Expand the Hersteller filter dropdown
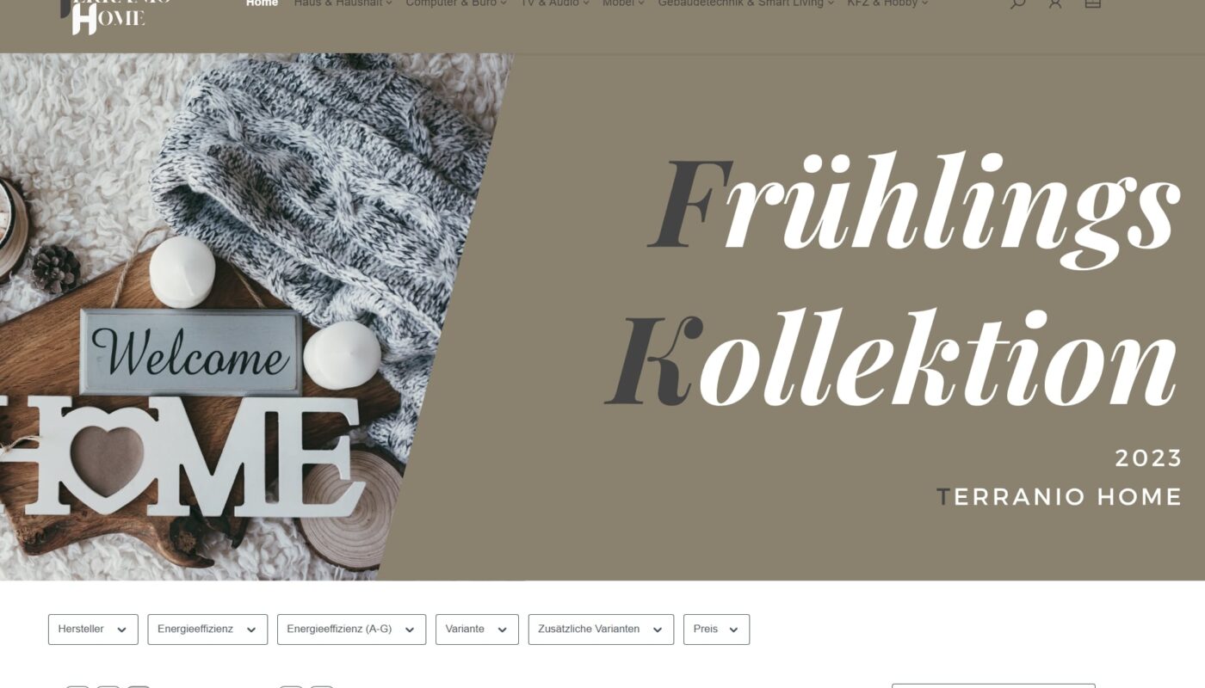 pos(93,630)
